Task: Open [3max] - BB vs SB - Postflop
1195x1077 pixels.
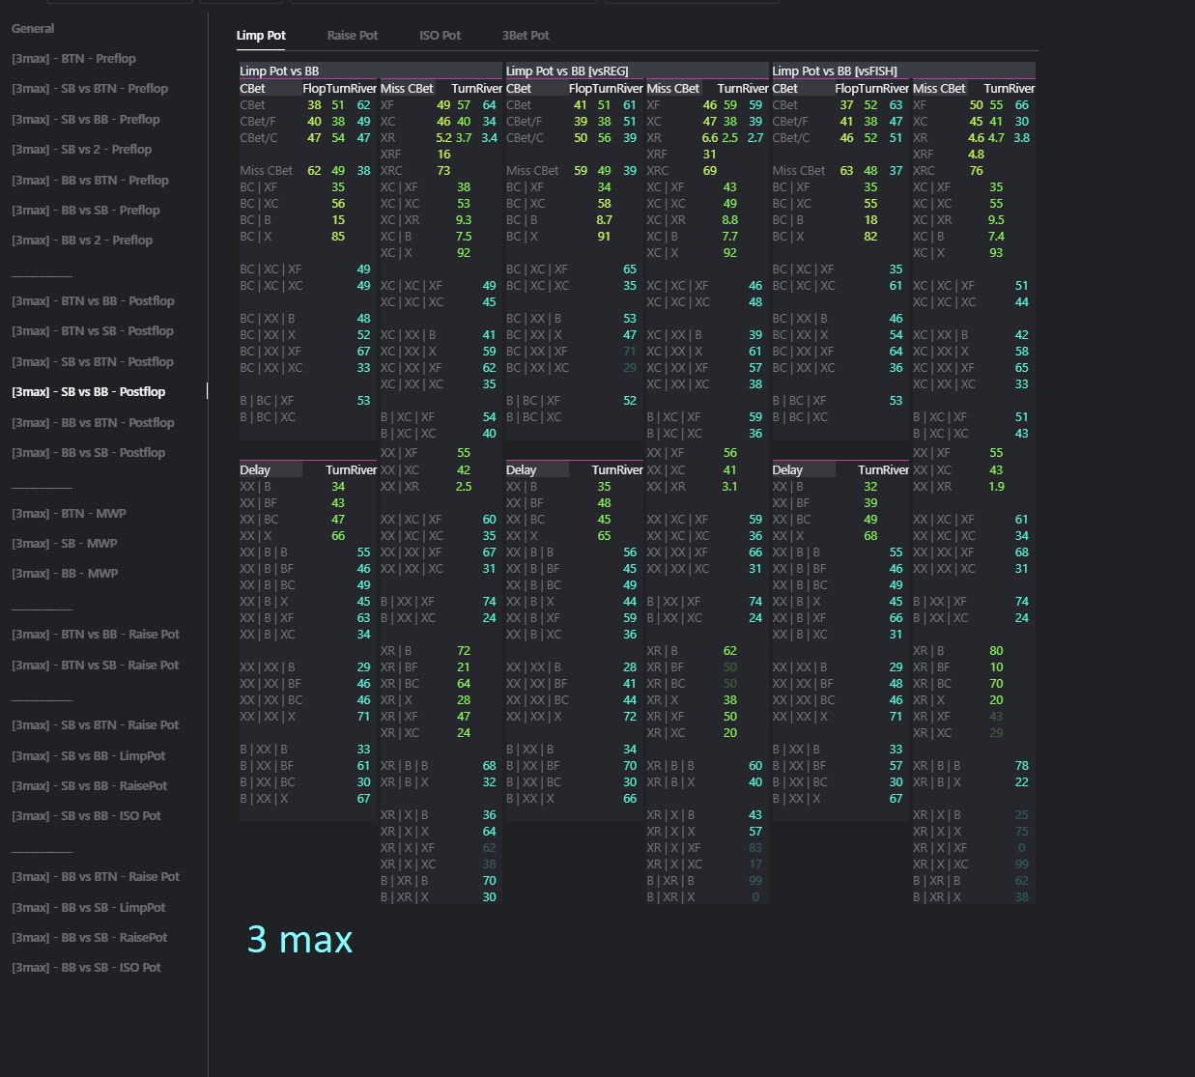Action: tap(88, 453)
